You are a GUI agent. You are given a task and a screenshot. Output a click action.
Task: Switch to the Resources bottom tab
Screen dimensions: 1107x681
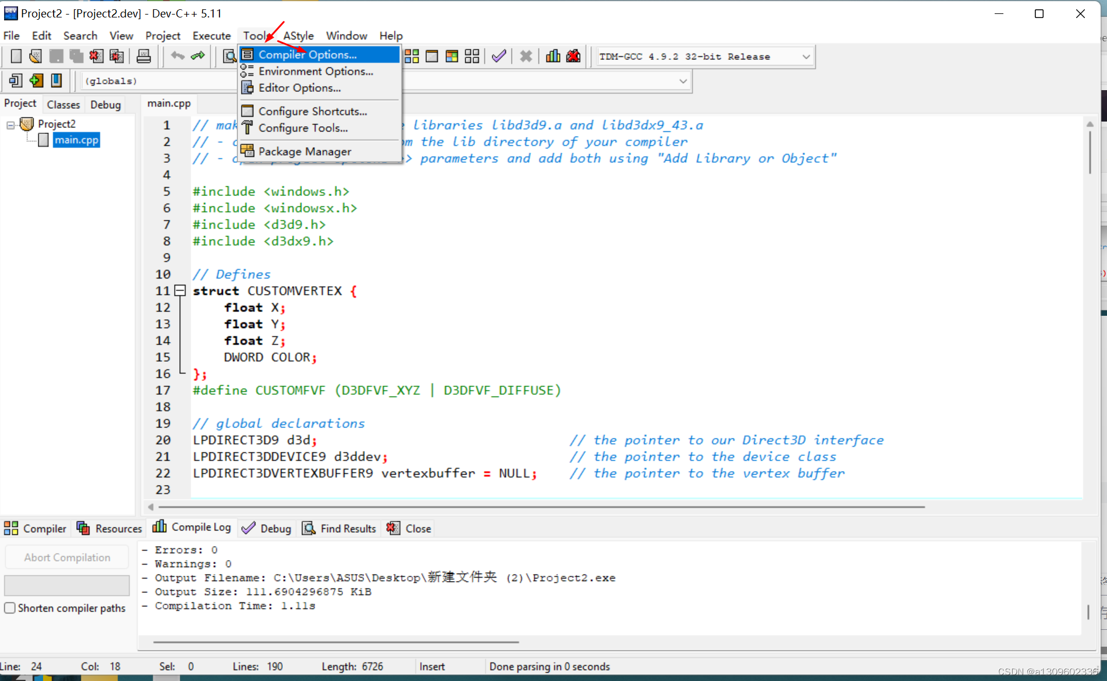click(109, 528)
